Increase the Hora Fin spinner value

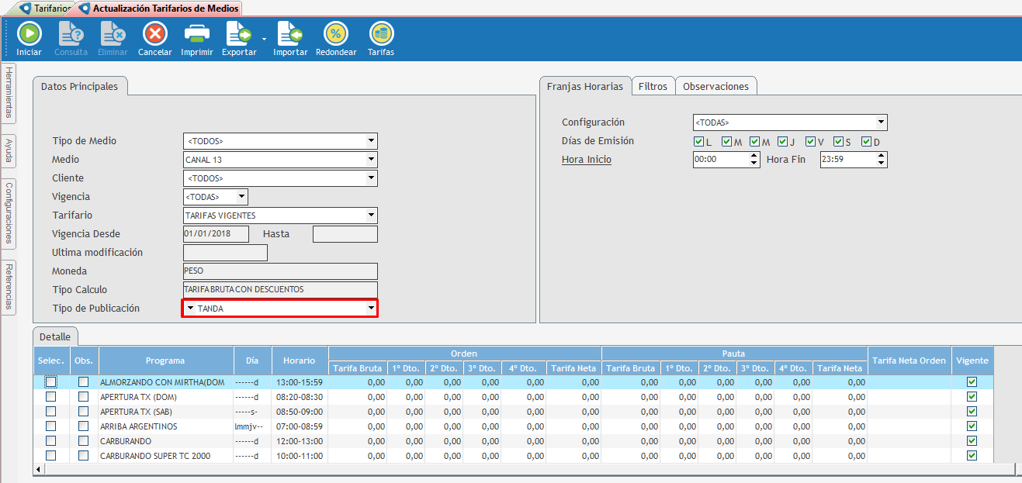pos(881,156)
